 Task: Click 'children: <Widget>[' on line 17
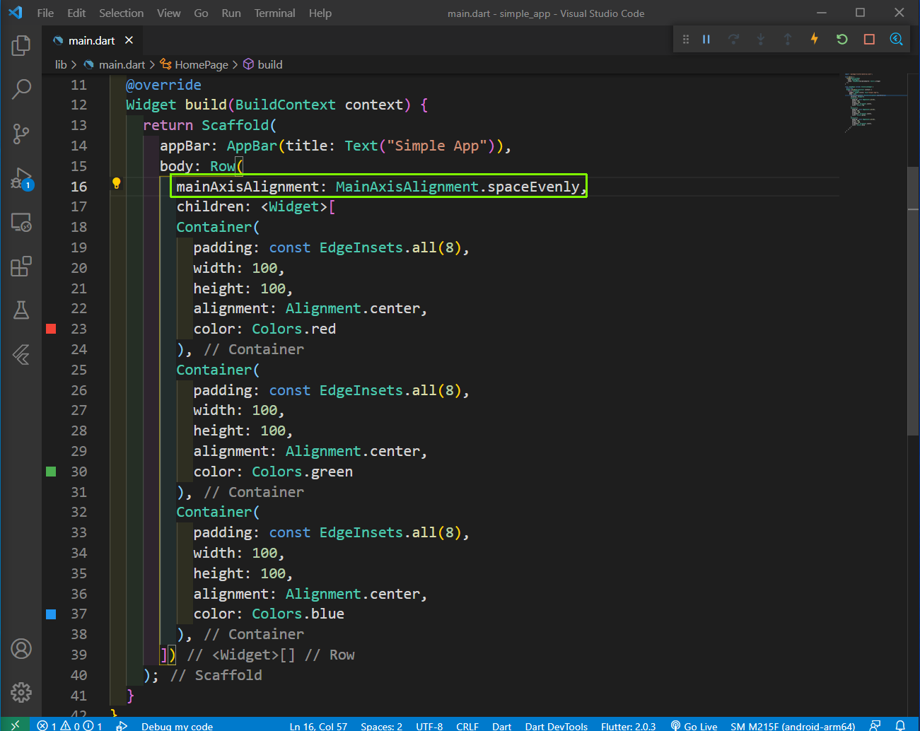click(256, 206)
